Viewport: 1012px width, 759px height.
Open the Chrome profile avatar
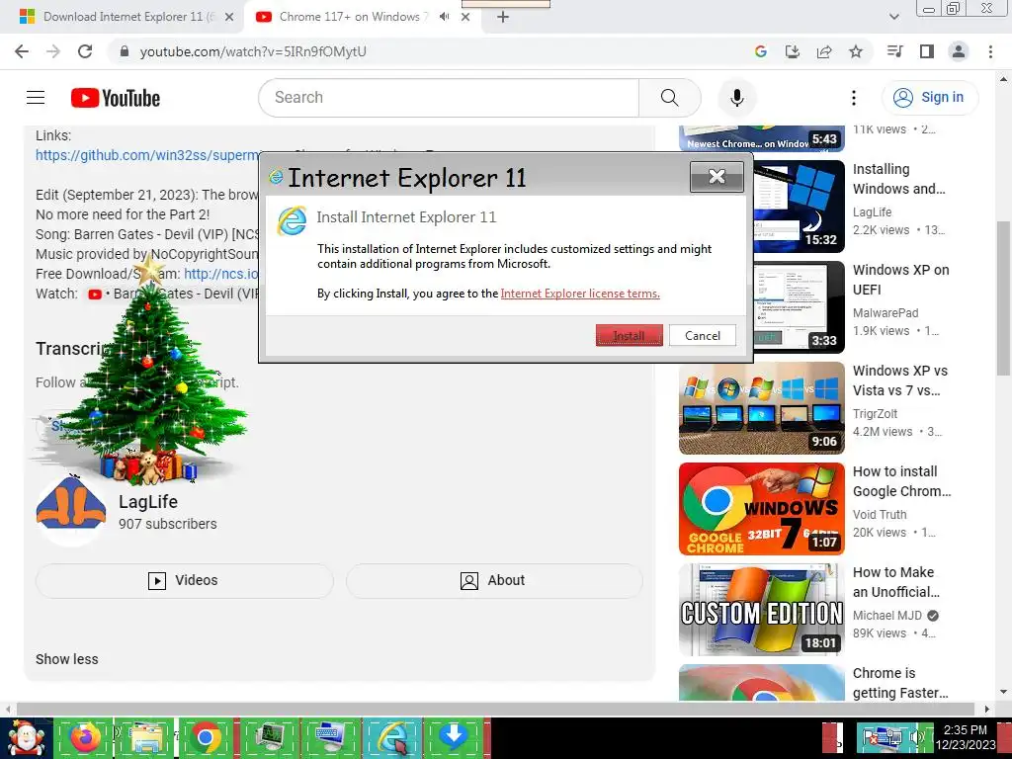click(x=959, y=51)
